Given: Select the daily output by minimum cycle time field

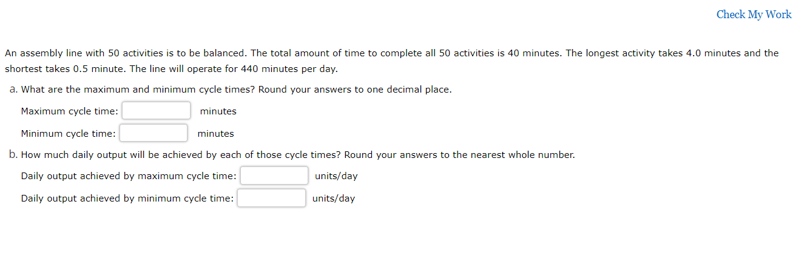Looking at the screenshot, I should click(272, 198).
